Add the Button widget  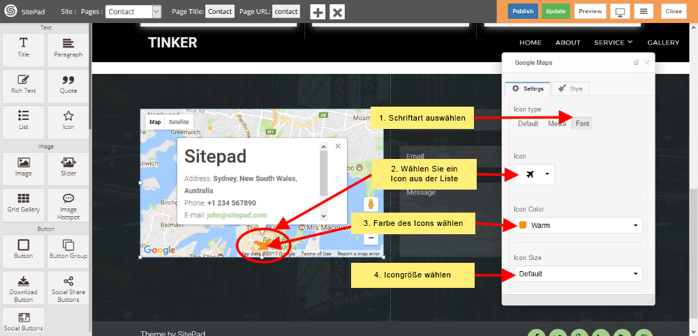(x=23, y=252)
